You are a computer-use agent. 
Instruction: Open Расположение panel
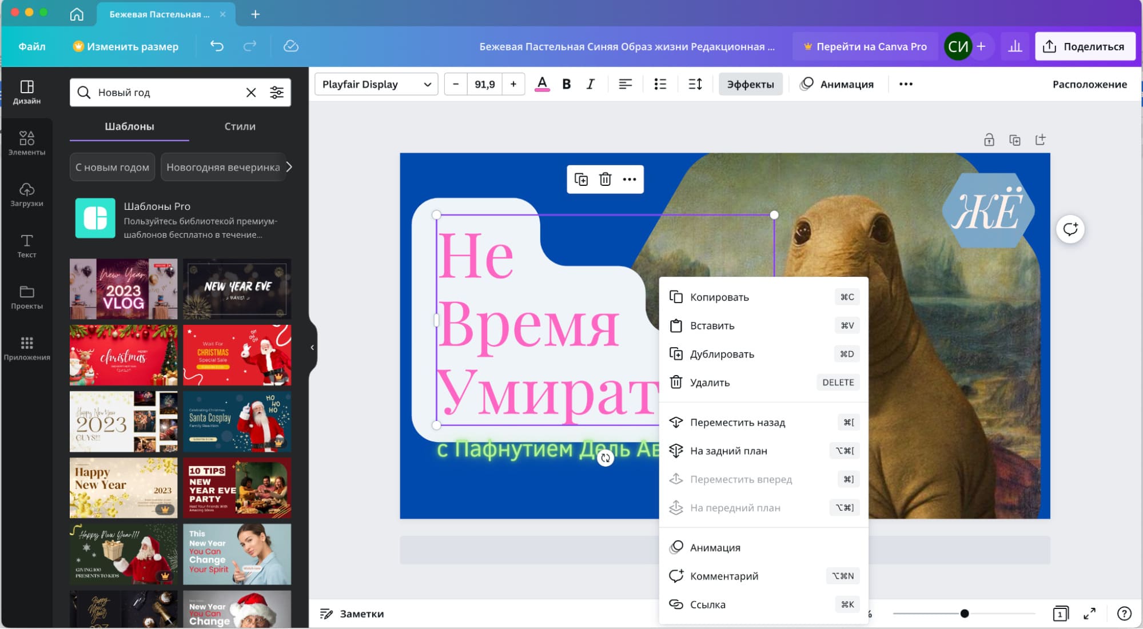pos(1089,84)
